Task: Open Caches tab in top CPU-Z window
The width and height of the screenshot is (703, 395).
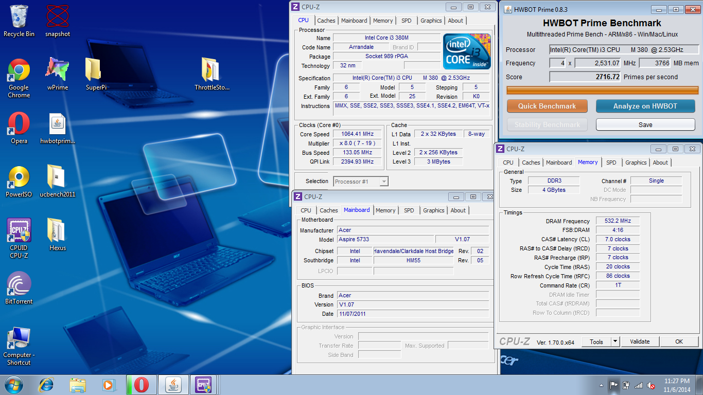Action: point(326,21)
